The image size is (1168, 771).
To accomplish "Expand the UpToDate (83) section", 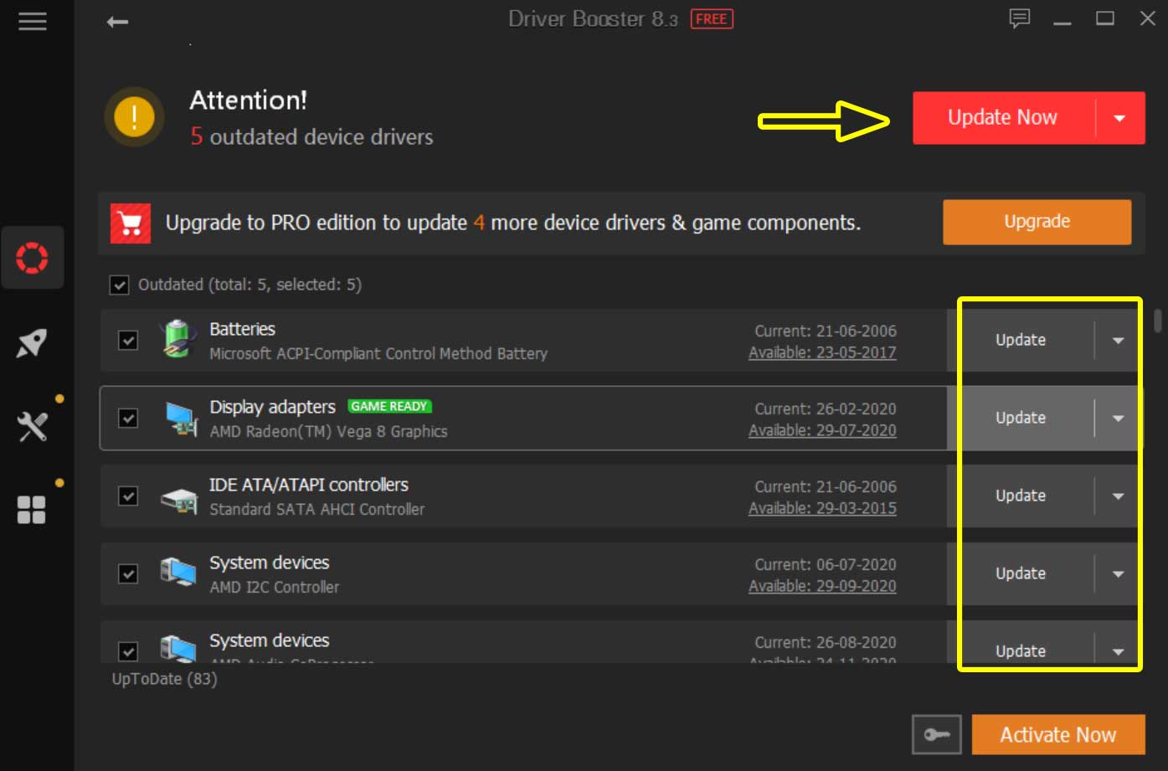I will [165, 679].
